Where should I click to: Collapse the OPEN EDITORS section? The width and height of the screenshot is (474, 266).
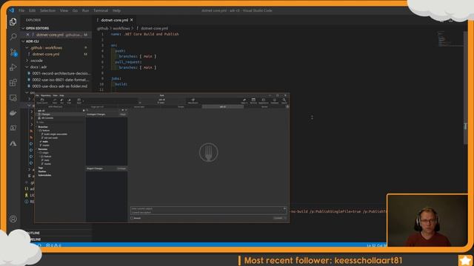[x=23, y=28]
